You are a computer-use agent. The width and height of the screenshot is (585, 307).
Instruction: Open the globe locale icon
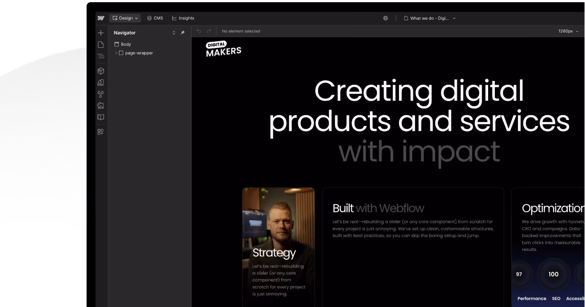pos(385,18)
